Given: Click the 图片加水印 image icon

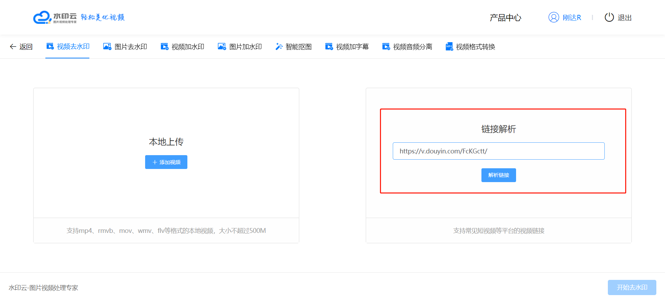Looking at the screenshot, I should coord(222,46).
